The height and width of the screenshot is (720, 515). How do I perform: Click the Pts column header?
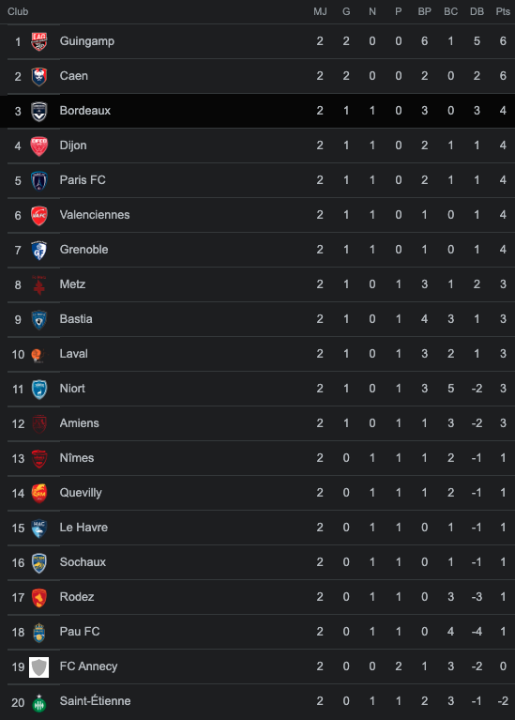503,11
